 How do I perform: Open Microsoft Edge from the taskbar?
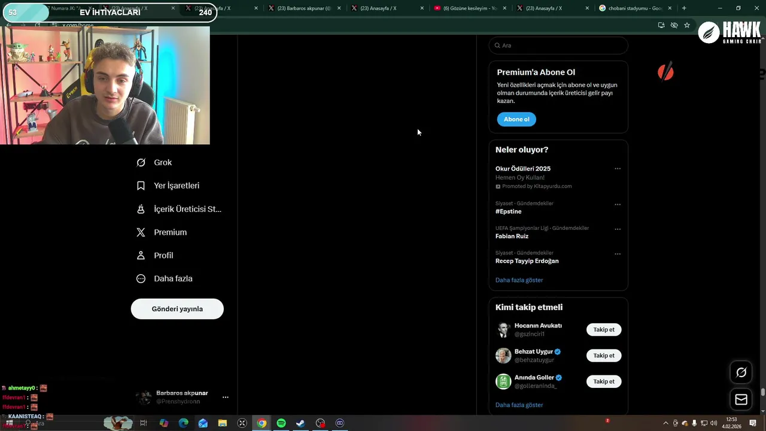coord(183,423)
